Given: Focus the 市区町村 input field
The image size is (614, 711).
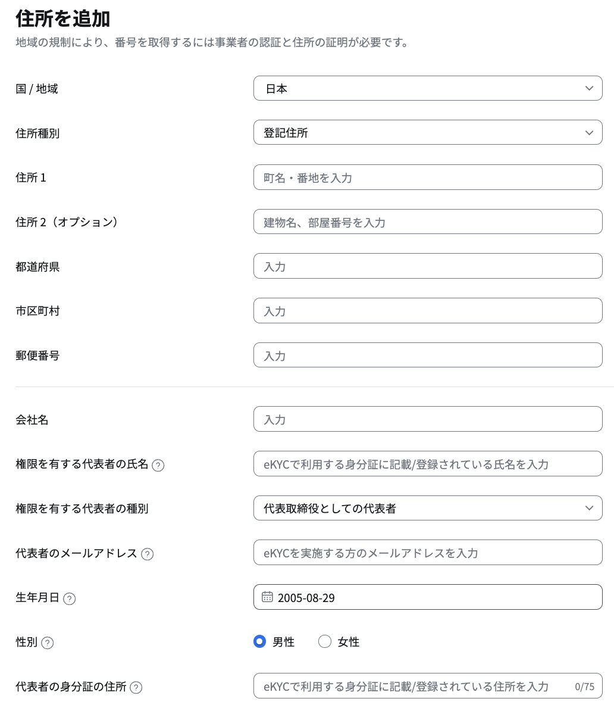Looking at the screenshot, I should 428,311.
